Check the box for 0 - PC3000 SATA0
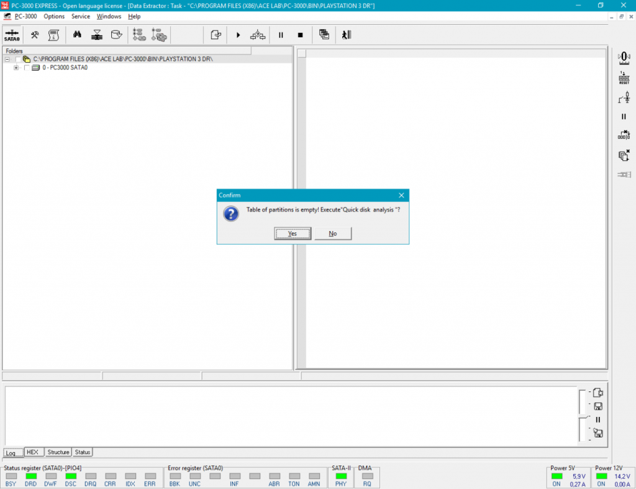The width and height of the screenshot is (636, 489). coord(27,68)
